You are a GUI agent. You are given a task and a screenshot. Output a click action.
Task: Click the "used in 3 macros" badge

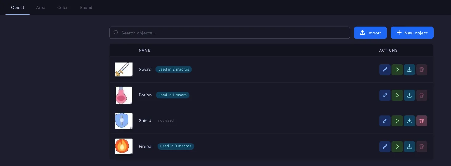tap(176, 146)
